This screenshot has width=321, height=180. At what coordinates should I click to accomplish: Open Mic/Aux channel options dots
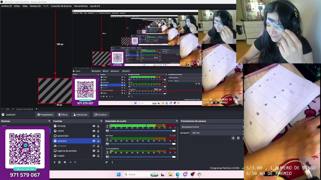107,139
